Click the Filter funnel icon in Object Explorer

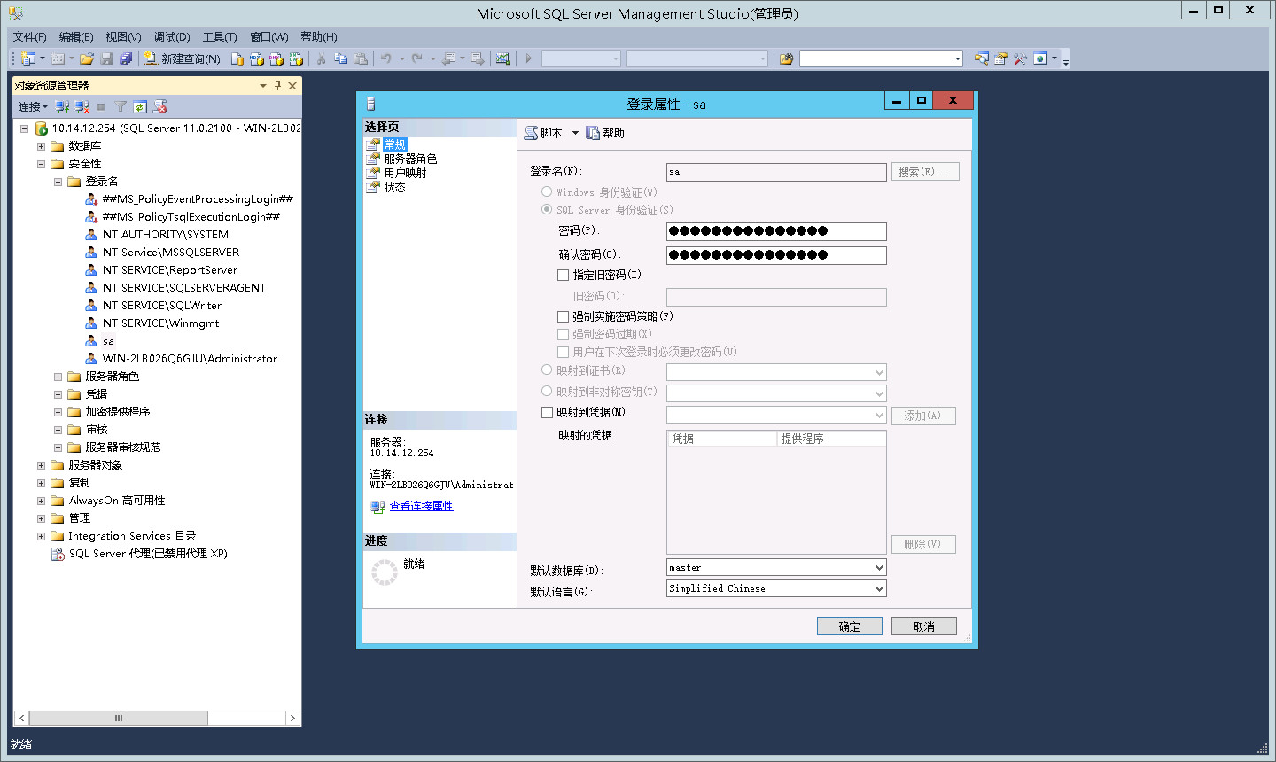pyautogui.click(x=121, y=106)
